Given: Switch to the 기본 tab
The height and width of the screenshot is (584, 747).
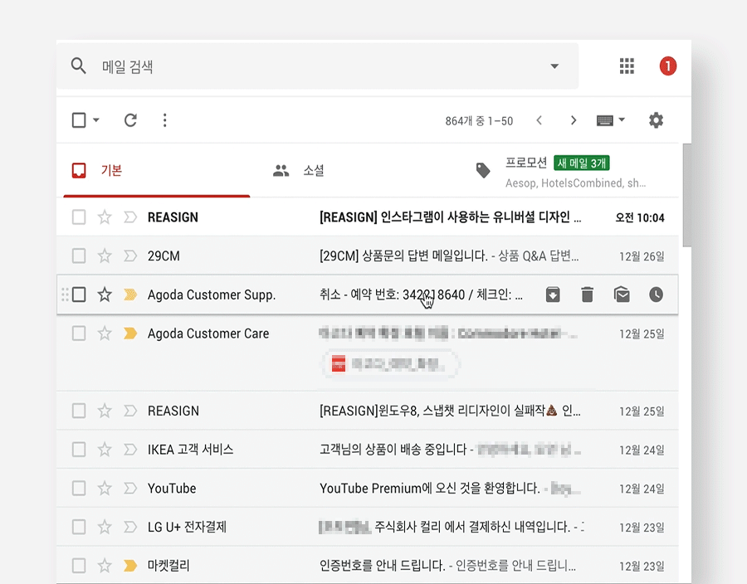Looking at the screenshot, I should [156, 170].
